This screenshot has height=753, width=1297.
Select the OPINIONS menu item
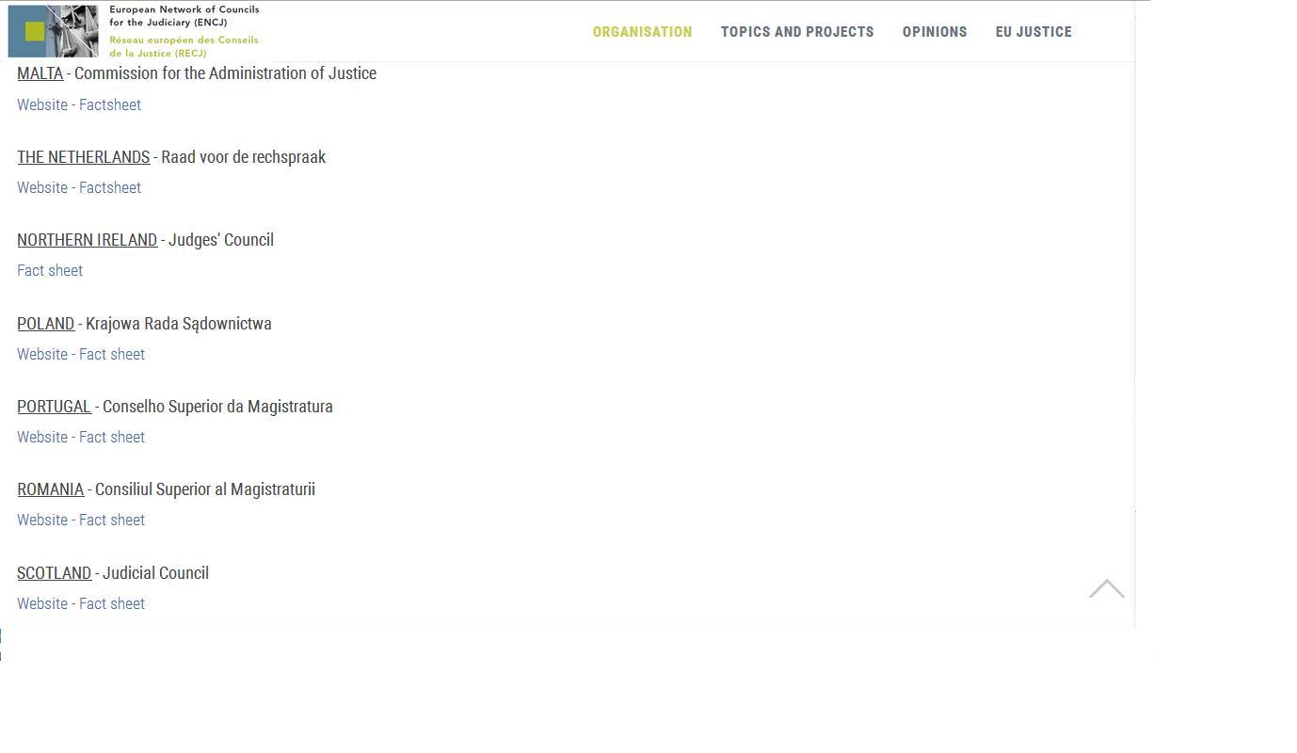[x=935, y=32]
